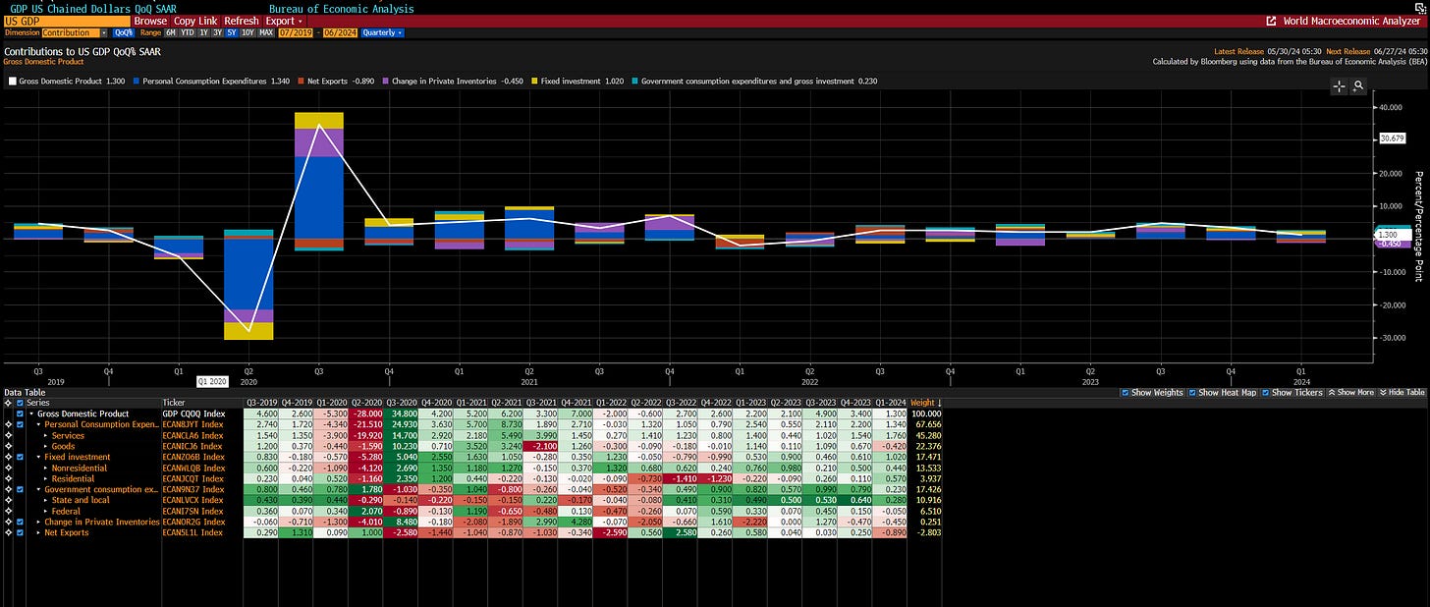Select the 1Y range option
The height and width of the screenshot is (607, 1430).
click(x=204, y=32)
